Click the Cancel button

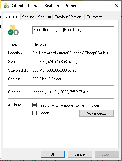click(x=80, y=154)
